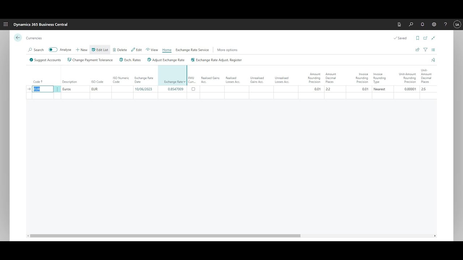The height and width of the screenshot is (260, 463).
Task: Select the Euros description cell
Action: point(75,89)
